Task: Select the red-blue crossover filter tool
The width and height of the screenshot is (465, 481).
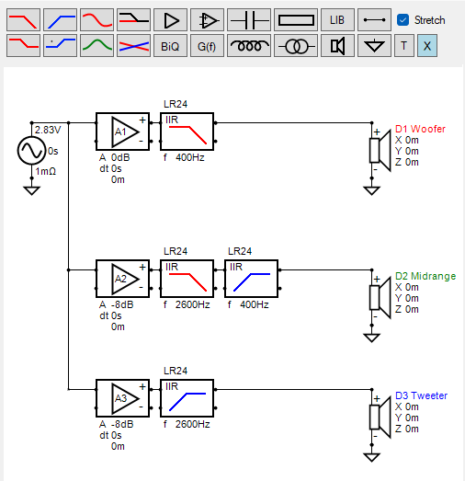Action: point(133,46)
